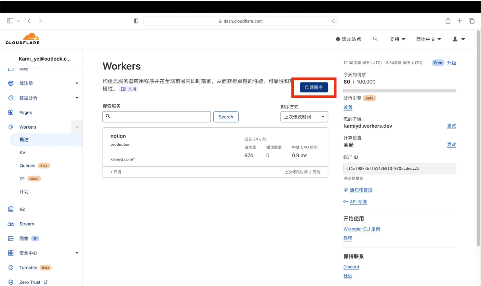
Task: Click inside the 搜索服务 search field
Action: point(157,117)
